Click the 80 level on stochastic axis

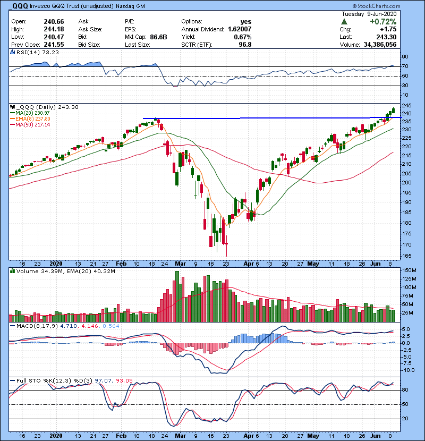405,390
